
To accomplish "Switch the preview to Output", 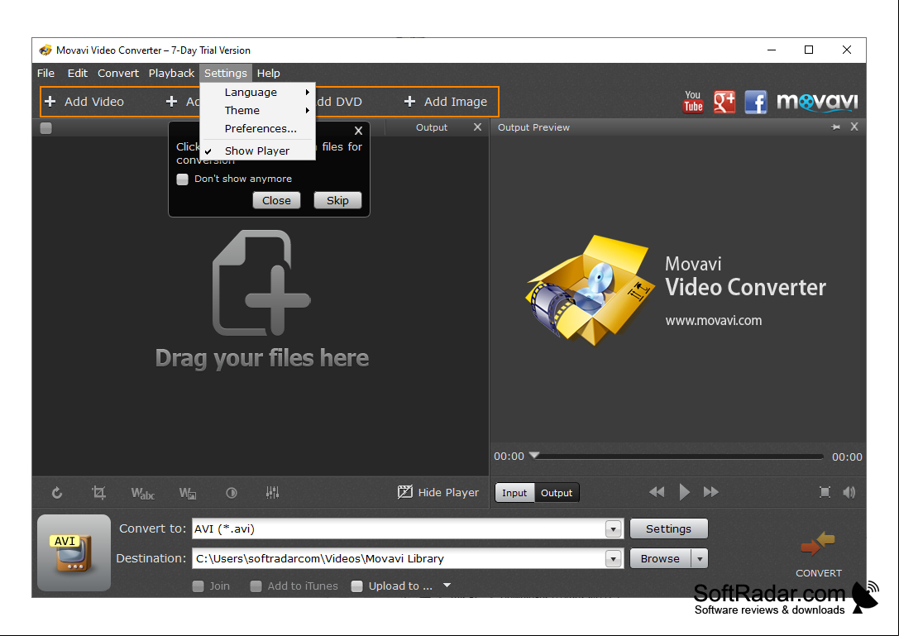I will pyautogui.click(x=557, y=493).
